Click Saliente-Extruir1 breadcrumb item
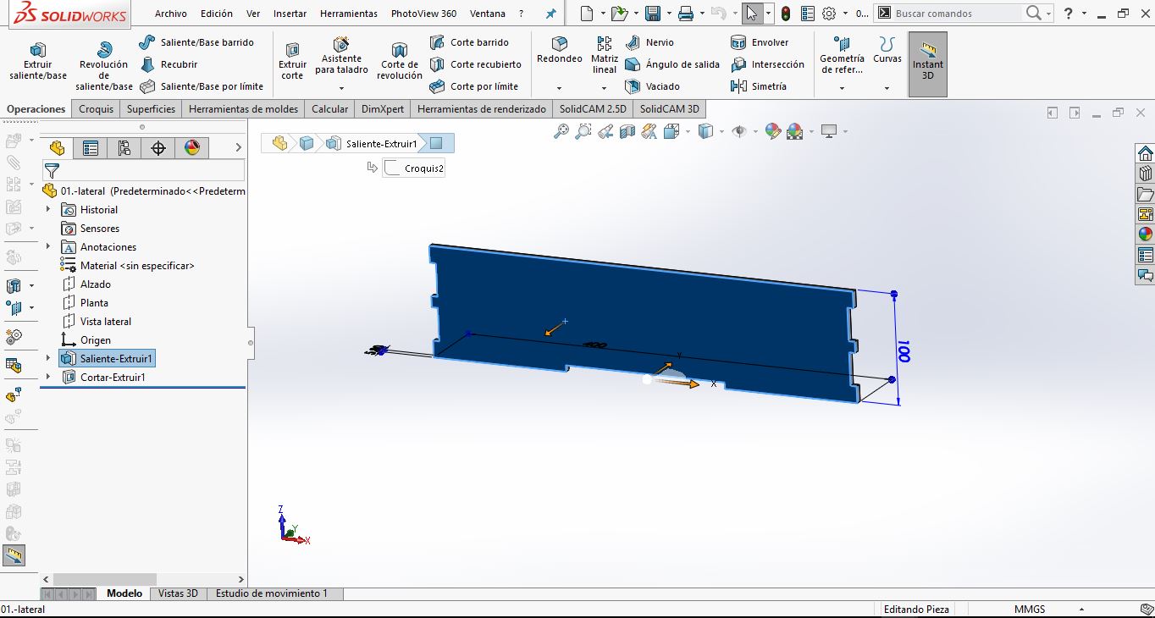 [373, 143]
